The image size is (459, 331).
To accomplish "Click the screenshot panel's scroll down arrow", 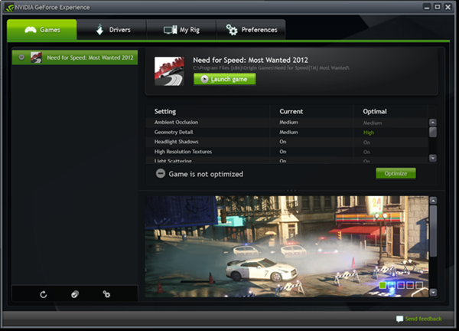I will [433, 292].
